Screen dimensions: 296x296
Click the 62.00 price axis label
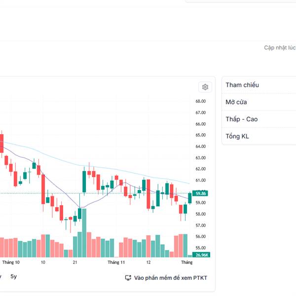(x=201, y=169)
